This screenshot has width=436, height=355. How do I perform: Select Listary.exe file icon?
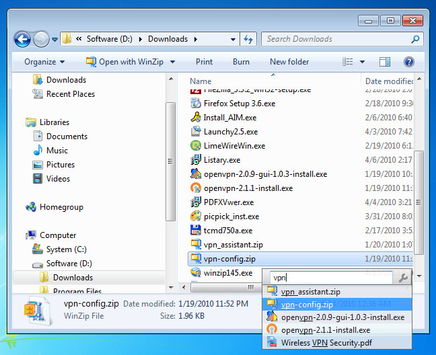tap(196, 160)
